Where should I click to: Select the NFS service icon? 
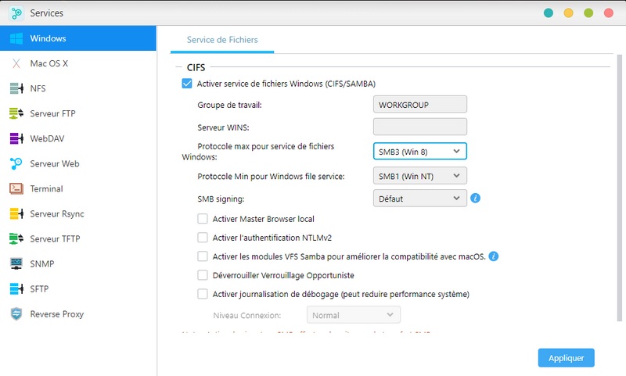click(x=16, y=88)
